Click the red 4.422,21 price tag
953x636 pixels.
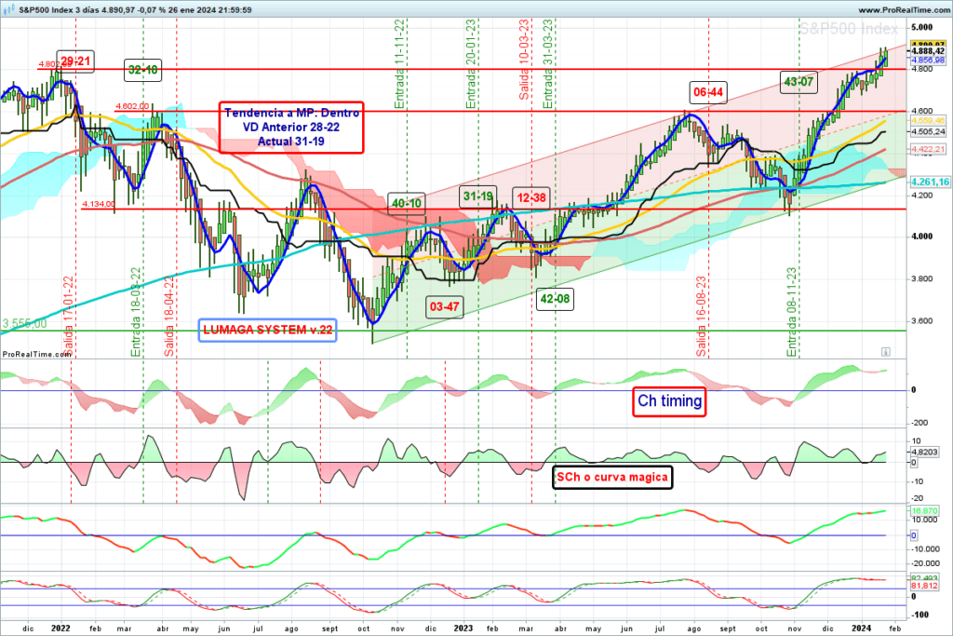point(928,149)
